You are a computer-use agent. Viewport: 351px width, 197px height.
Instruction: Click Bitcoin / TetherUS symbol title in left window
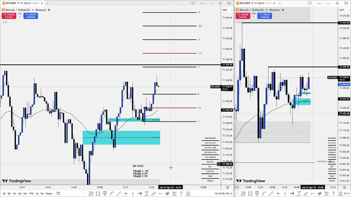click(26, 10)
